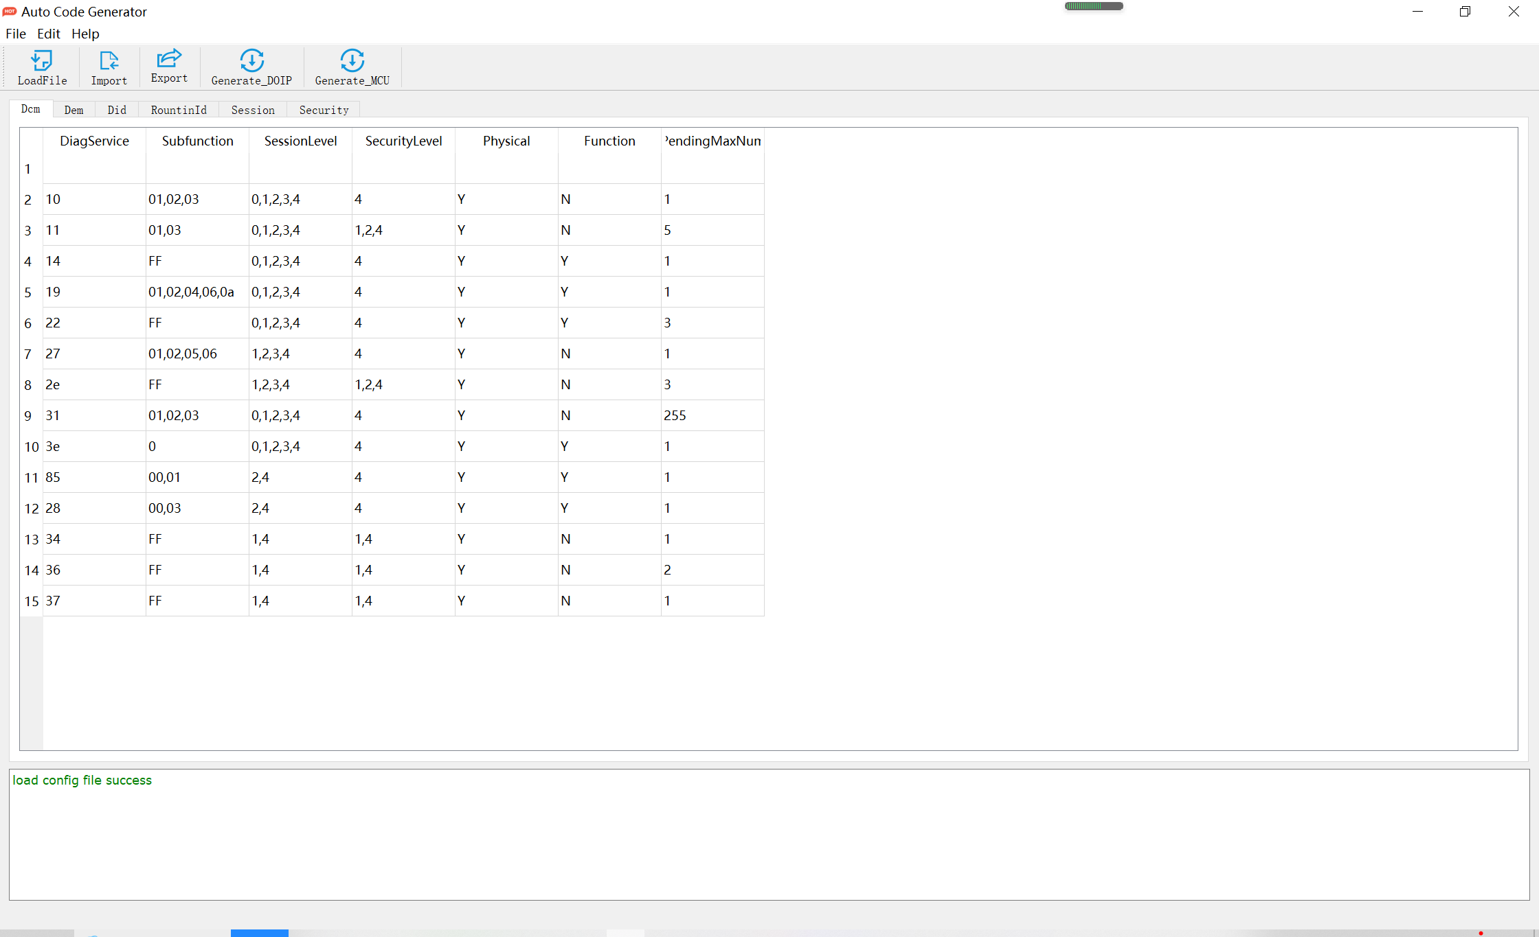
Task: Click inside the output log panel
Action: pyautogui.click(x=769, y=835)
